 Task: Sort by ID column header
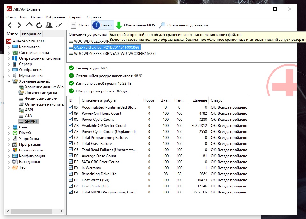tap(73, 100)
